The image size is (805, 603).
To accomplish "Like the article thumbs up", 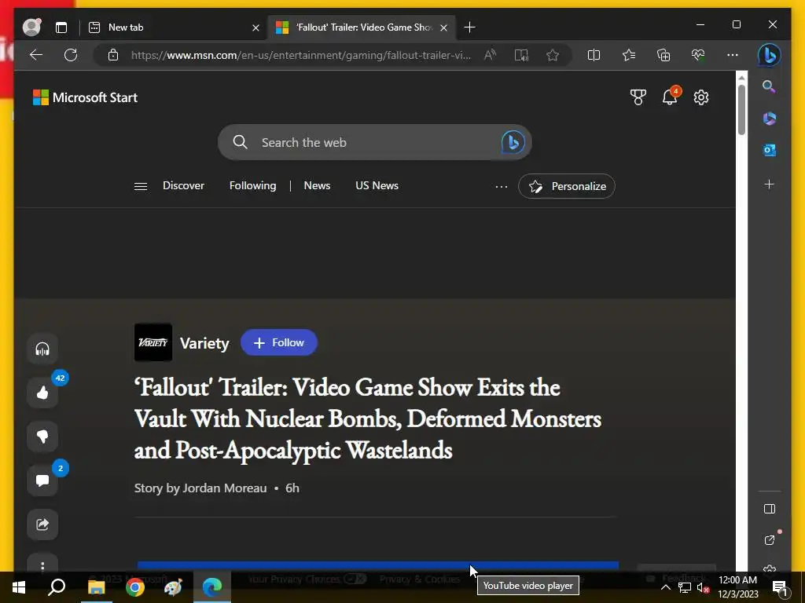I will click(x=42, y=393).
